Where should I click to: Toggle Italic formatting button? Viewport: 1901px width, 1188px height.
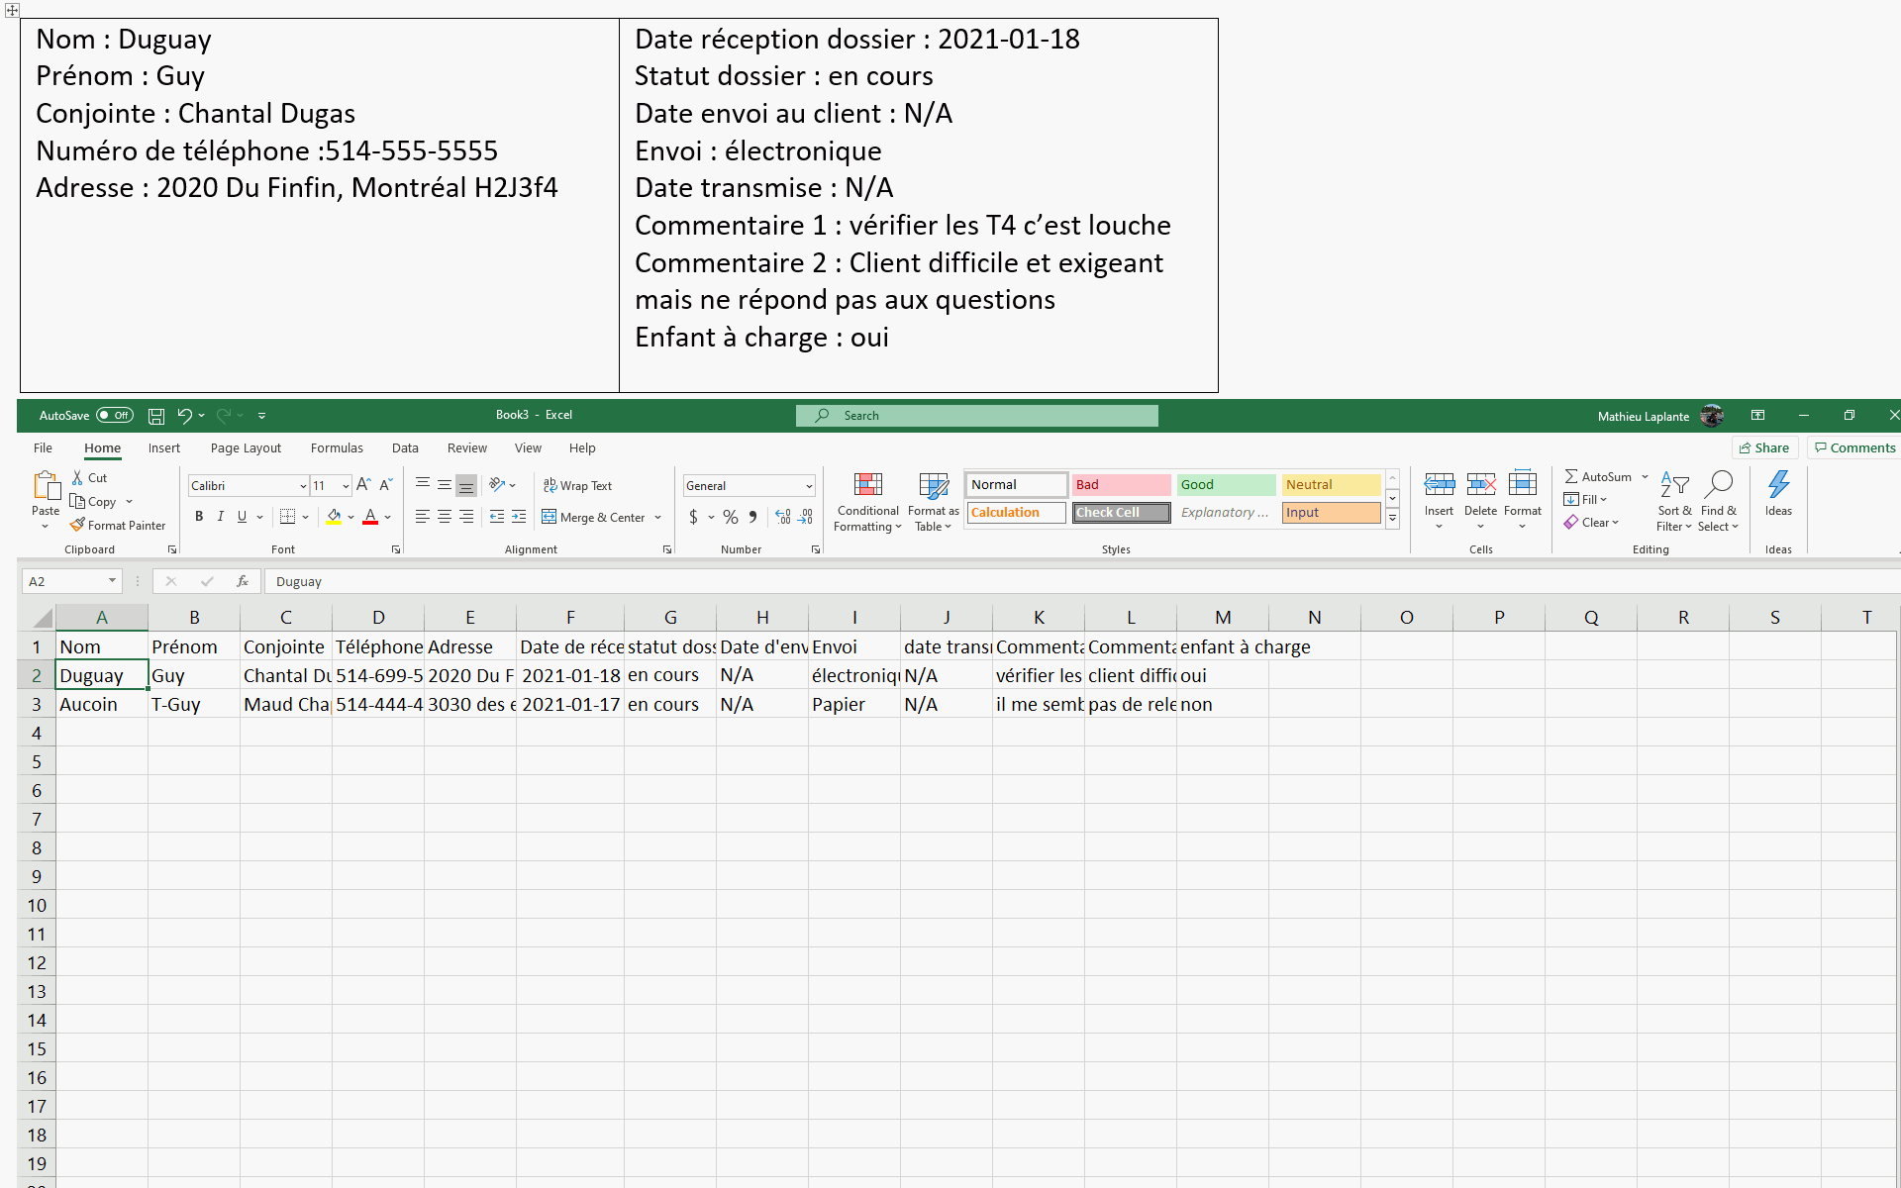221,517
